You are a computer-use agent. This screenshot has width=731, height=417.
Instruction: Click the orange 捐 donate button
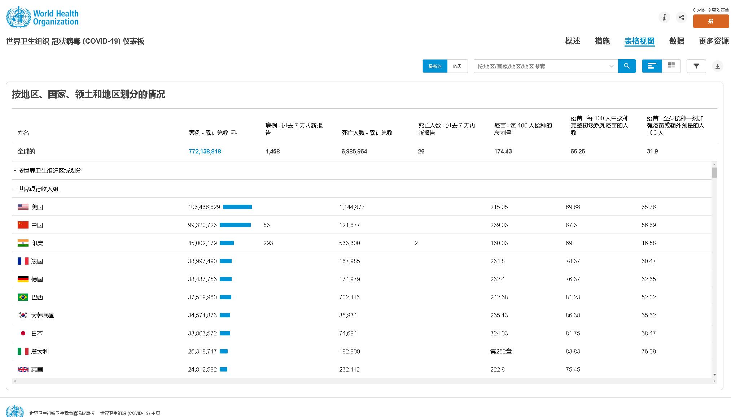click(710, 21)
